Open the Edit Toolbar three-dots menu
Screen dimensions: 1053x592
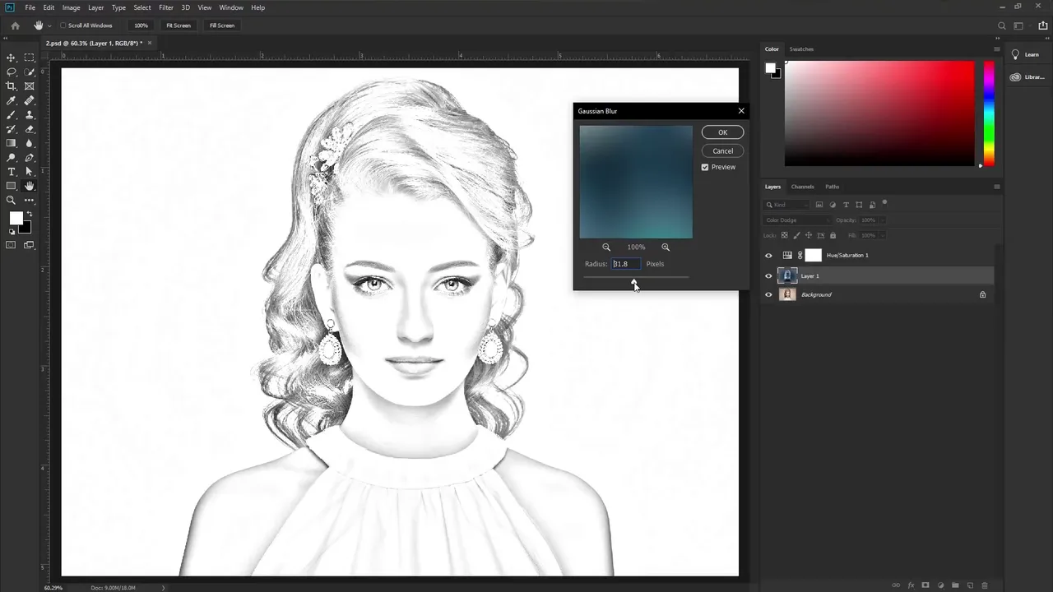[30, 200]
